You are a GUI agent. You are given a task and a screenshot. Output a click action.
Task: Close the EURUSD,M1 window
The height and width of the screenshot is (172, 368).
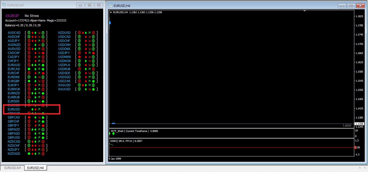pyautogui.click(x=99, y=5)
